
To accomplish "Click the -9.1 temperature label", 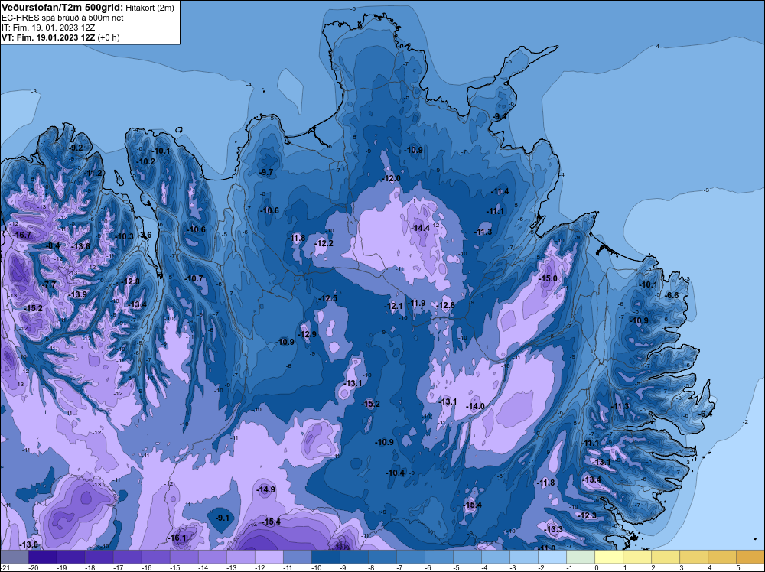I will click(x=223, y=518).
